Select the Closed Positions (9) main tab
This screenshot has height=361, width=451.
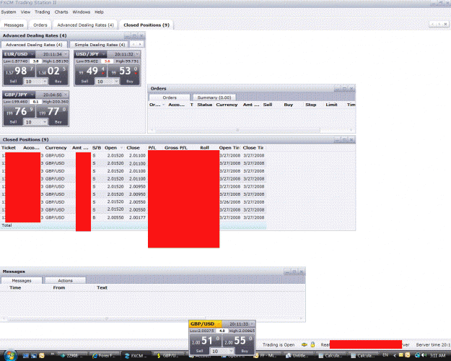click(x=146, y=25)
